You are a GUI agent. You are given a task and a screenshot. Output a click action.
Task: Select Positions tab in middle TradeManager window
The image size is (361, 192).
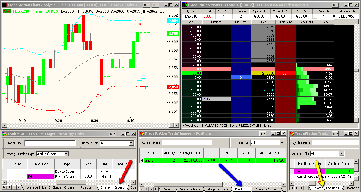coord(242,190)
